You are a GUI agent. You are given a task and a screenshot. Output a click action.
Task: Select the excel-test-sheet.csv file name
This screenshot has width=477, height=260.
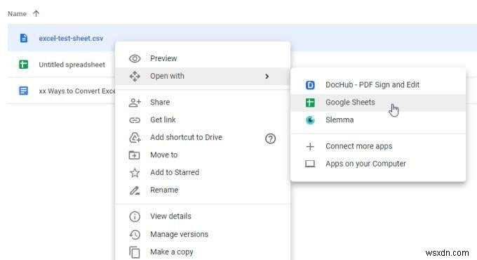(71, 39)
